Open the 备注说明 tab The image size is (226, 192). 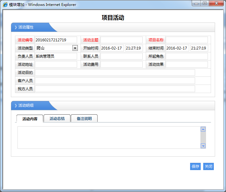click(84, 119)
